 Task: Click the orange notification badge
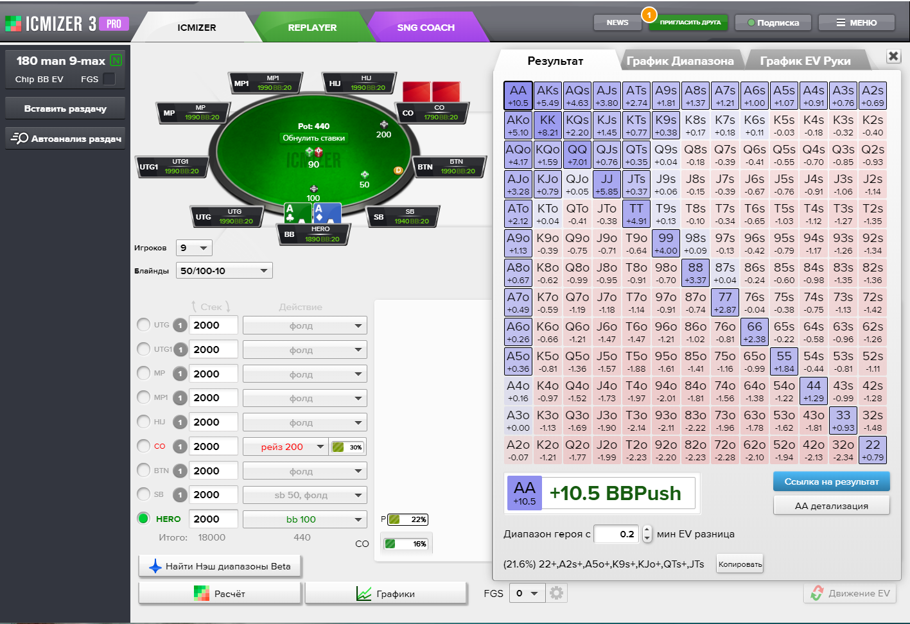point(649,14)
